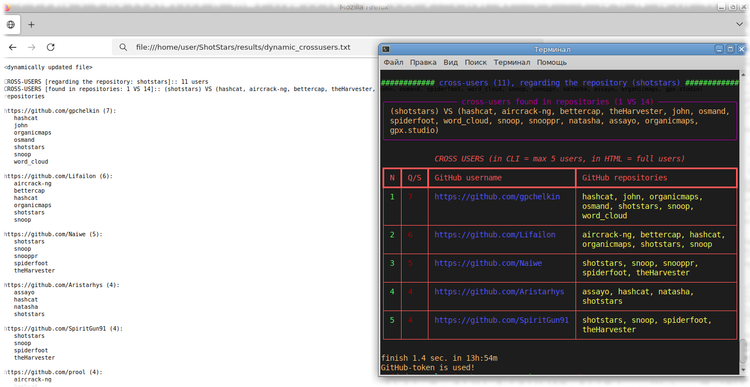Click the 'N' column header in the terminal table
The image size is (750, 387).
392,178
